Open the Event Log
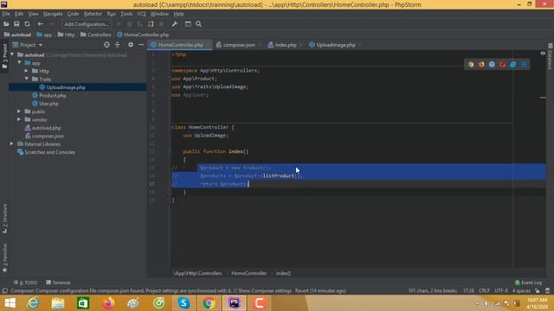Screen dimensions: 554x311 click(528, 282)
